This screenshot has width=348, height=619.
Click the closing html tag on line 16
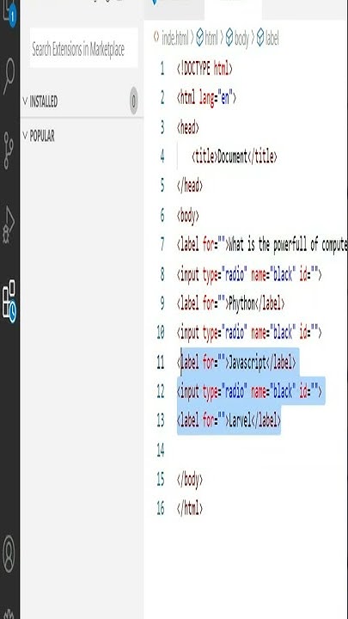click(189, 508)
